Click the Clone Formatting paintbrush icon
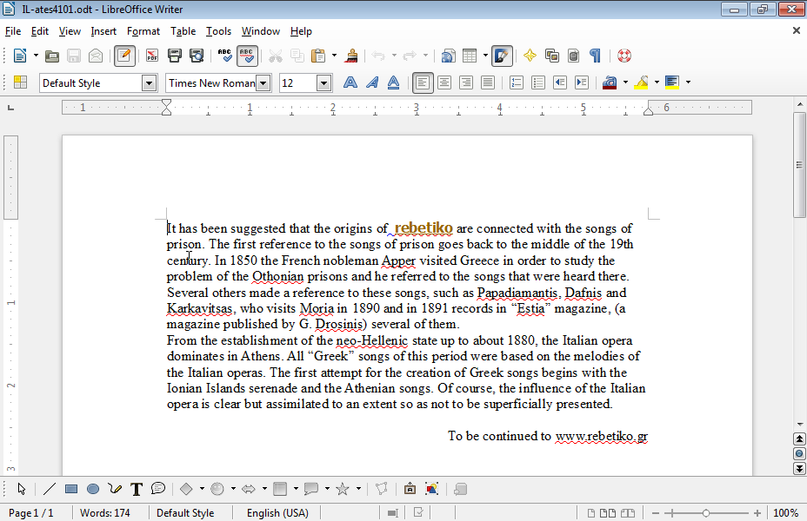This screenshot has height=521, width=807. [x=351, y=56]
